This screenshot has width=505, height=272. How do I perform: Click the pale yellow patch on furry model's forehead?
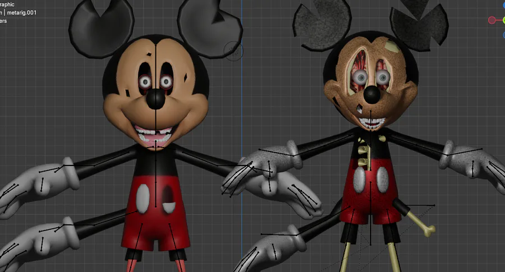pyautogui.click(x=392, y=47)
